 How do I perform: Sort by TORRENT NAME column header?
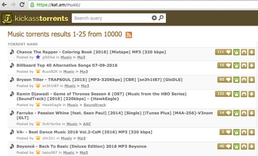pyautogui.click(x=23, y=44)
